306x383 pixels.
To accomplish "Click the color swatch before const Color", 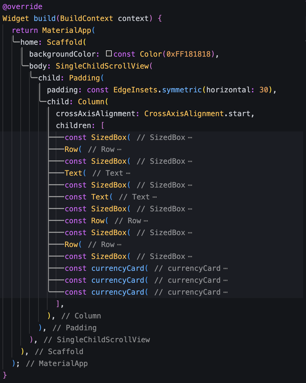I will point(109,54).
